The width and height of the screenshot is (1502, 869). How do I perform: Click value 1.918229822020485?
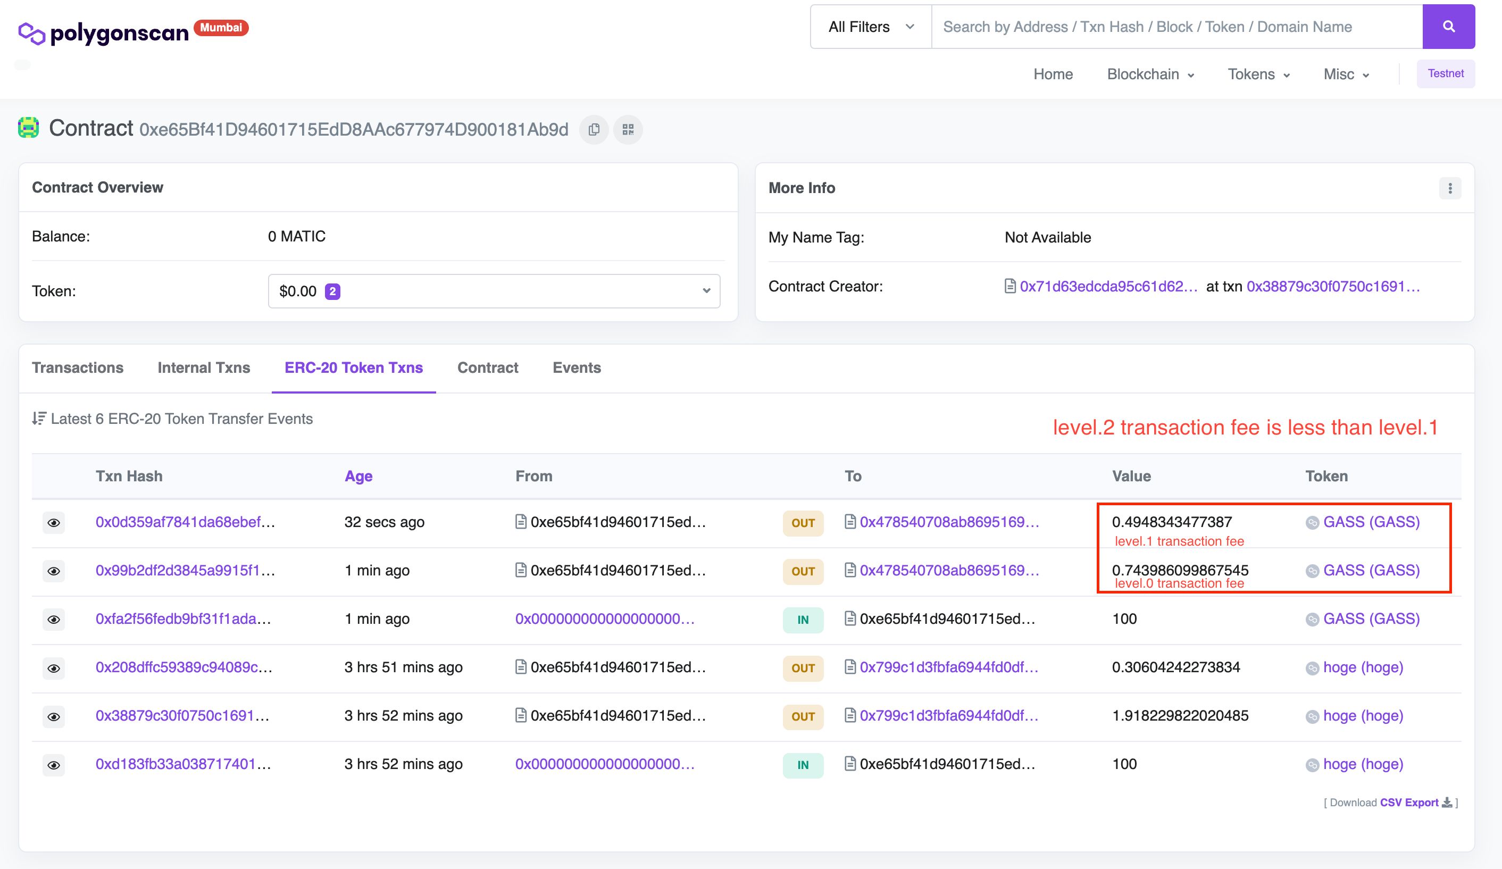pyautogui.click(x=1180, y=715)
